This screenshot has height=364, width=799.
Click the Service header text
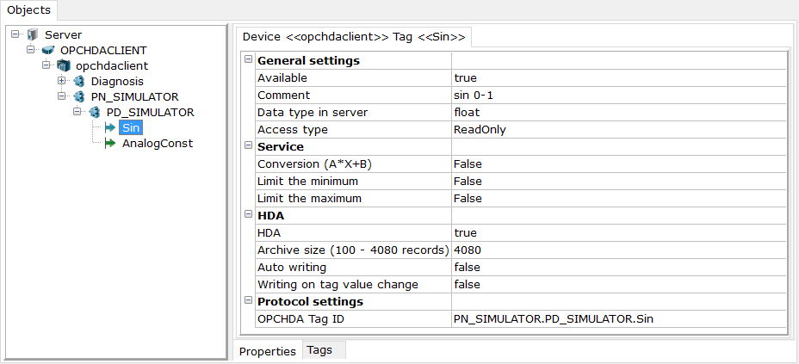(281, 146)
